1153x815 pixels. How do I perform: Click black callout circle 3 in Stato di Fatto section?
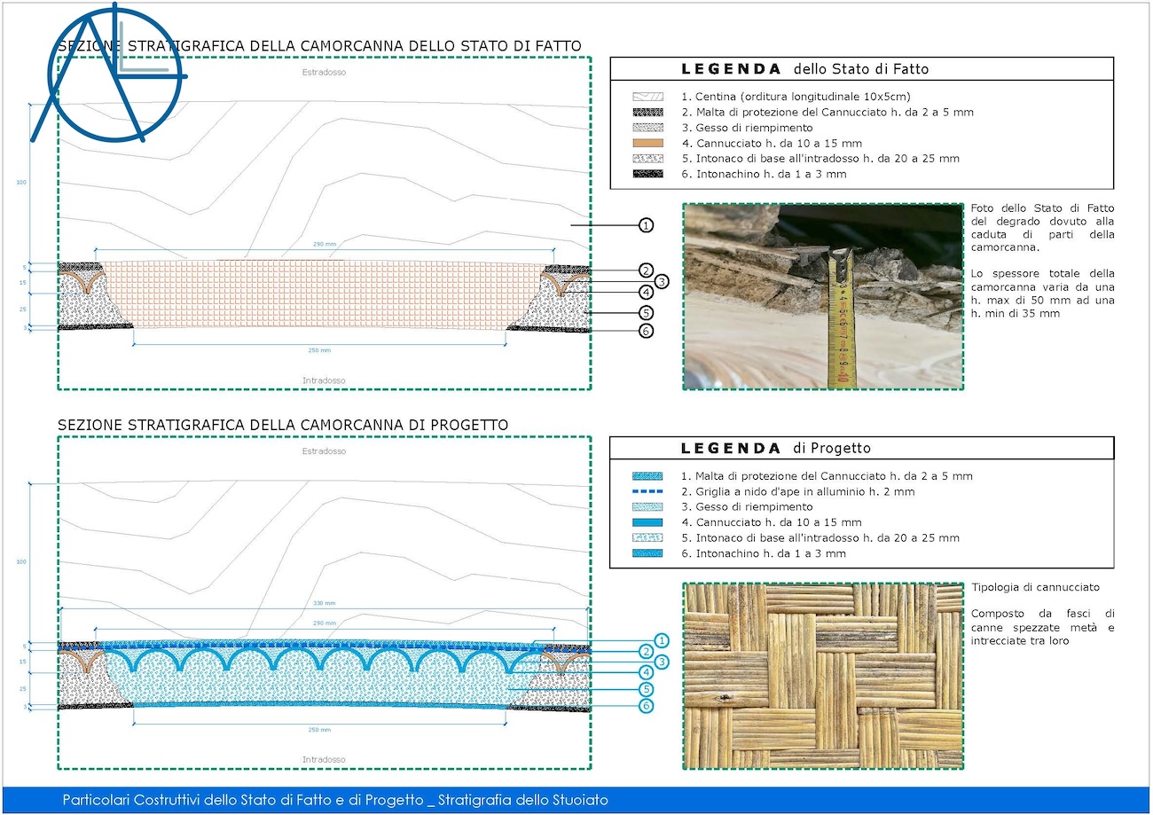(x=660, y=281)
